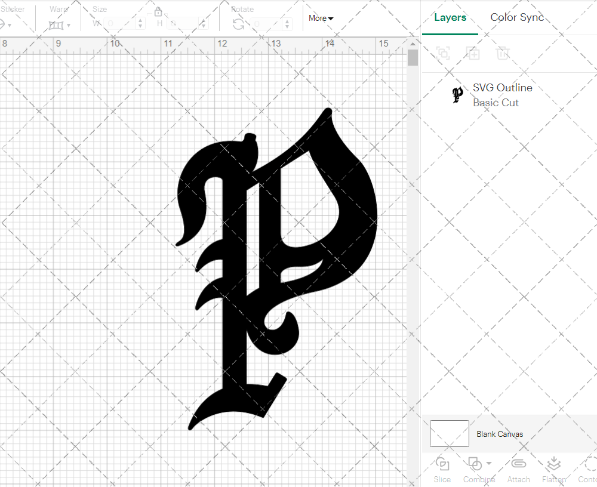
Task: Click the Blank Canvas color swatch
Action: coord(449,434)
